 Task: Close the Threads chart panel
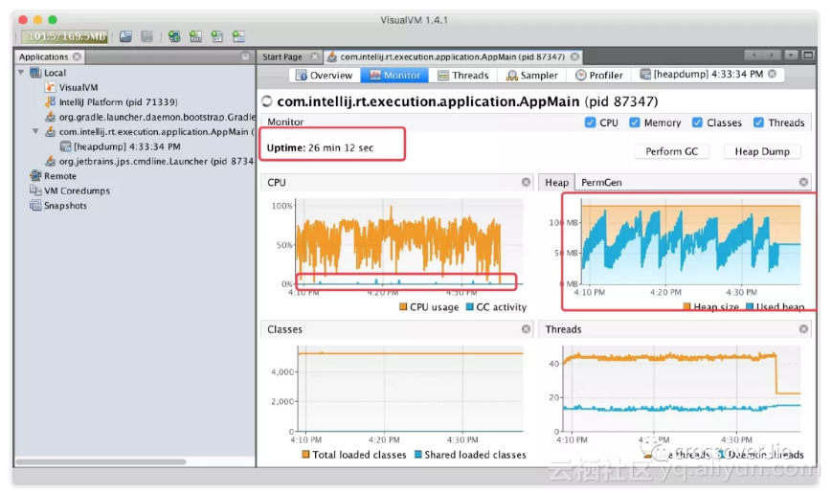click(804, 329)
